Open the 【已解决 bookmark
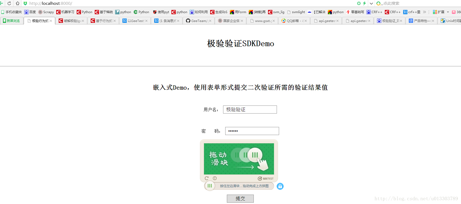461x204 pixels. point(317,12)
